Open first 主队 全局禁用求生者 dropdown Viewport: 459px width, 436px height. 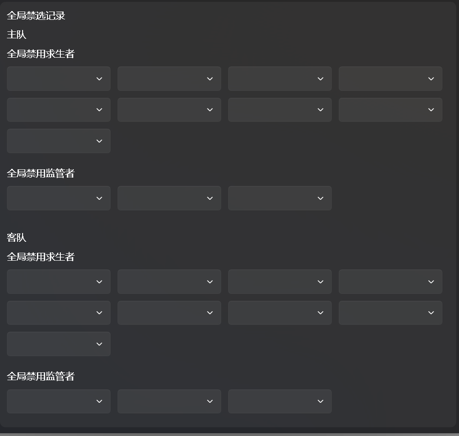pos(59,78)
